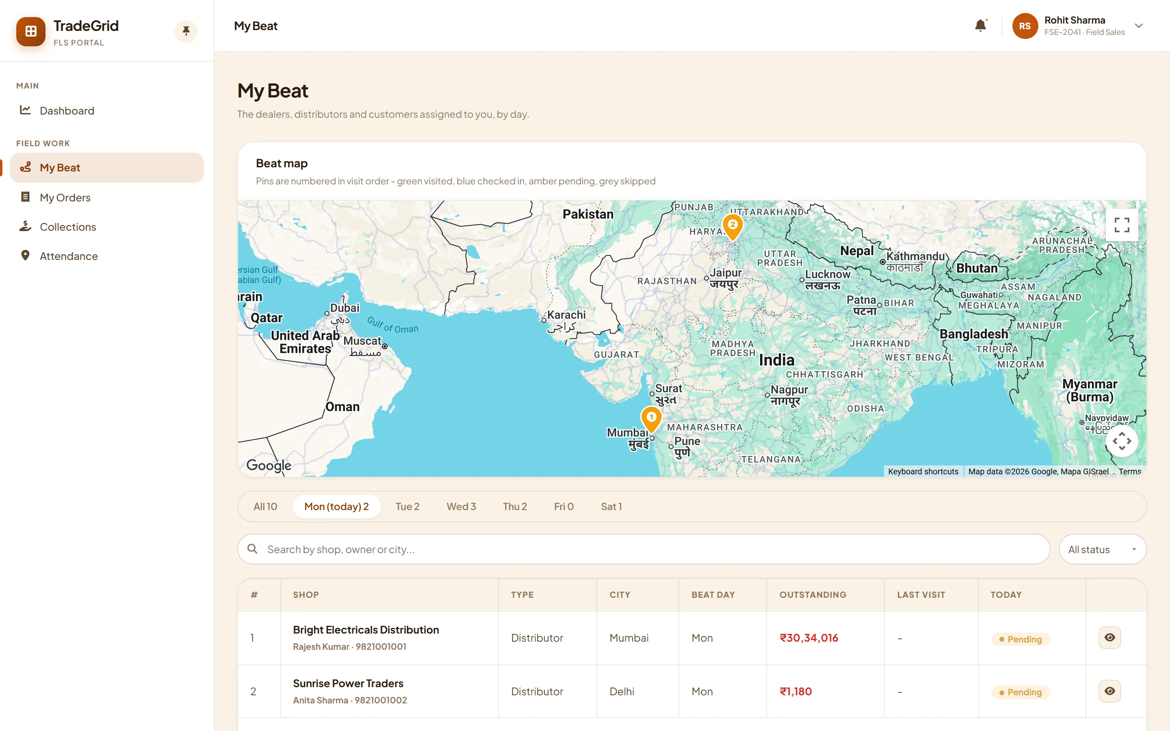Click the RS user avatar

pos(1025,26)
